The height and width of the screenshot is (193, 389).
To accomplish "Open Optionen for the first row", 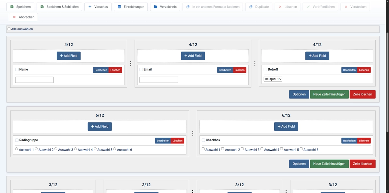I will coord(299,94).
